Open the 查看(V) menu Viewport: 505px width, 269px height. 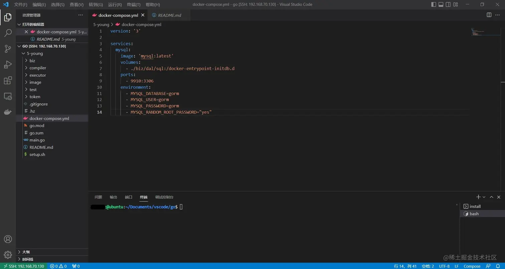pos(76,4)
